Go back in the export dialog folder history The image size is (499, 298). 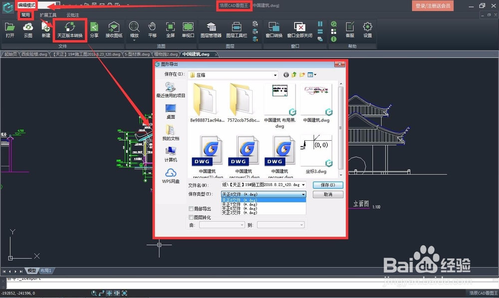(x=286, y=75)
